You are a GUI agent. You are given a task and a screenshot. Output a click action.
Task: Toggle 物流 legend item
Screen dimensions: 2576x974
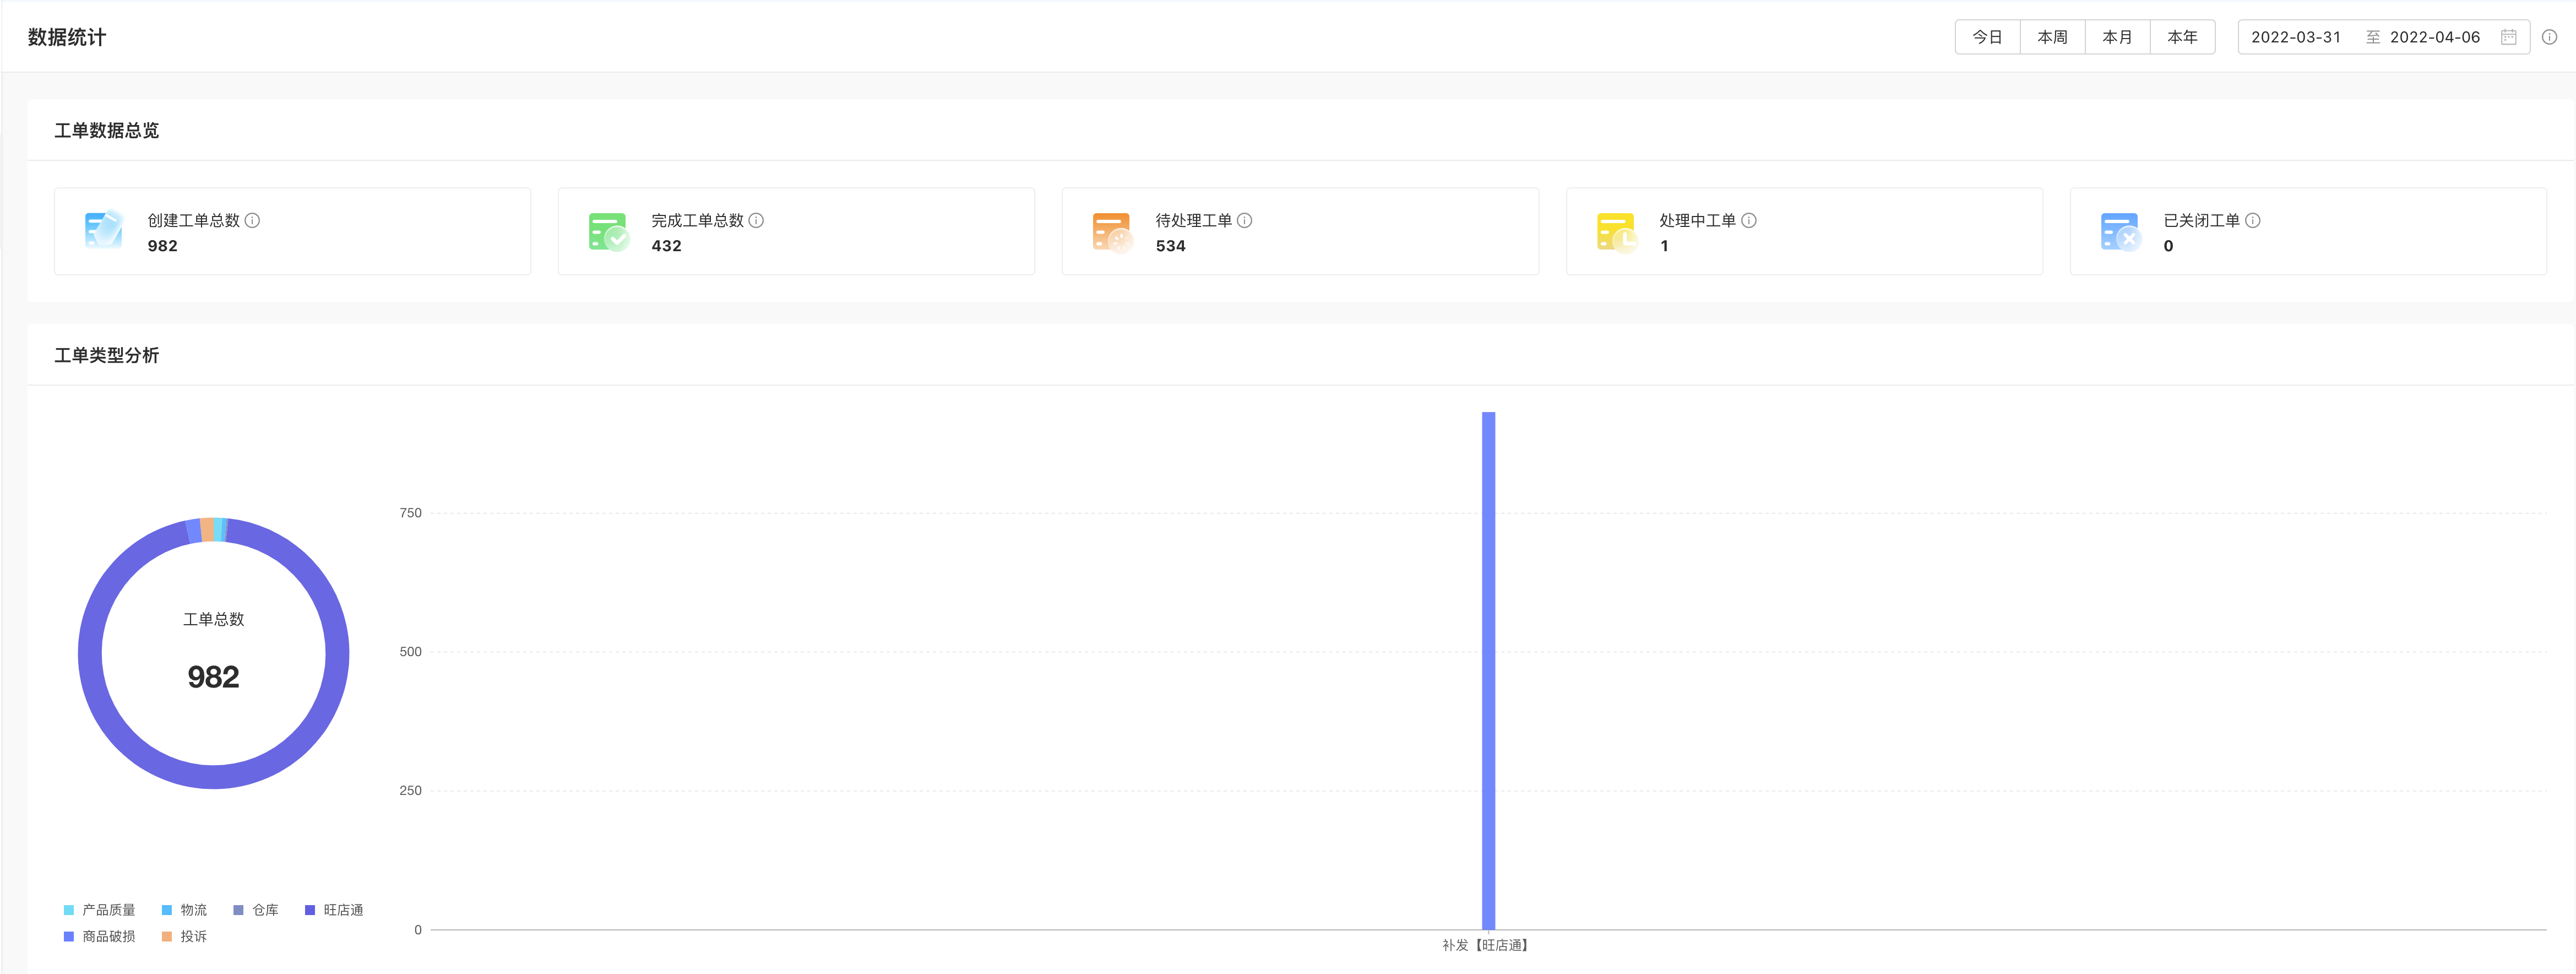click(x=184, y=910)
